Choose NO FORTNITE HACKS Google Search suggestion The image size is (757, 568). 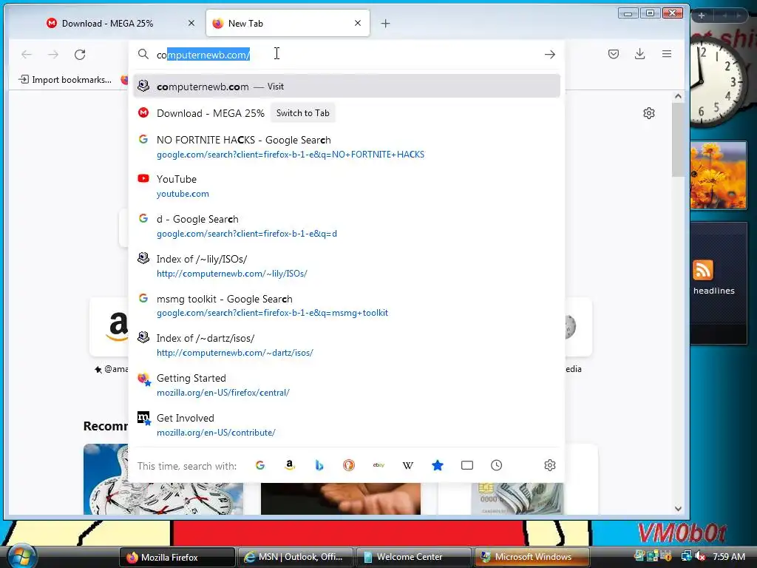tap(347, 147)
